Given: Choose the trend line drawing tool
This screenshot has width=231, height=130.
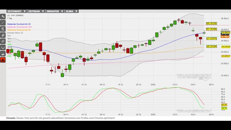Looking at the screenshot, I should (x=3, y=23).
